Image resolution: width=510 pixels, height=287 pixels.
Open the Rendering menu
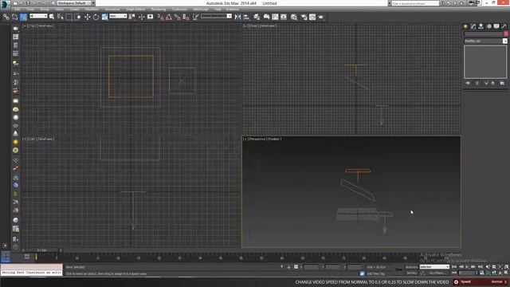[159, 10]
